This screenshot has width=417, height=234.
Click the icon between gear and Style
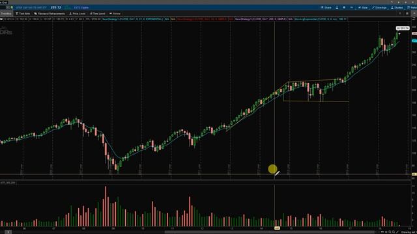point(352,7)
